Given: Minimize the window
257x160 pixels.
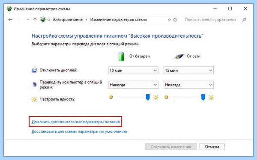Looking at the screenshot, I should click(x=215, y=9).
